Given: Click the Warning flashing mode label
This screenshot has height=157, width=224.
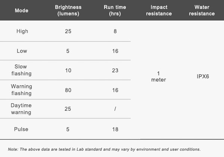Looking at the screenshot, I should (22, 90).
